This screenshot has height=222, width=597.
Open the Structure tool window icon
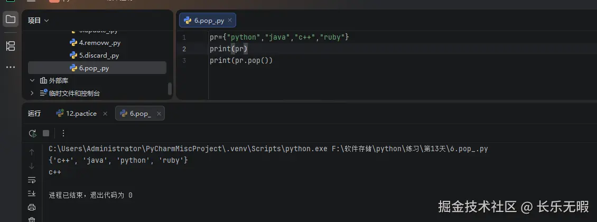10,47
